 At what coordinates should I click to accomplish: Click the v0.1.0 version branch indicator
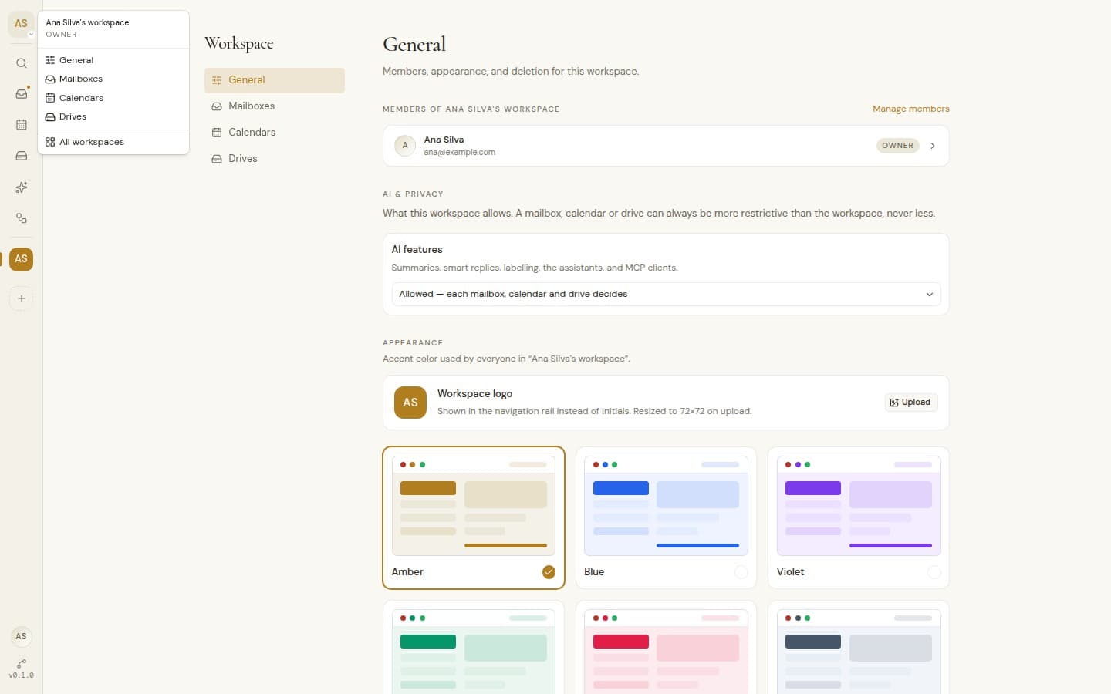[x=22, y=669]
